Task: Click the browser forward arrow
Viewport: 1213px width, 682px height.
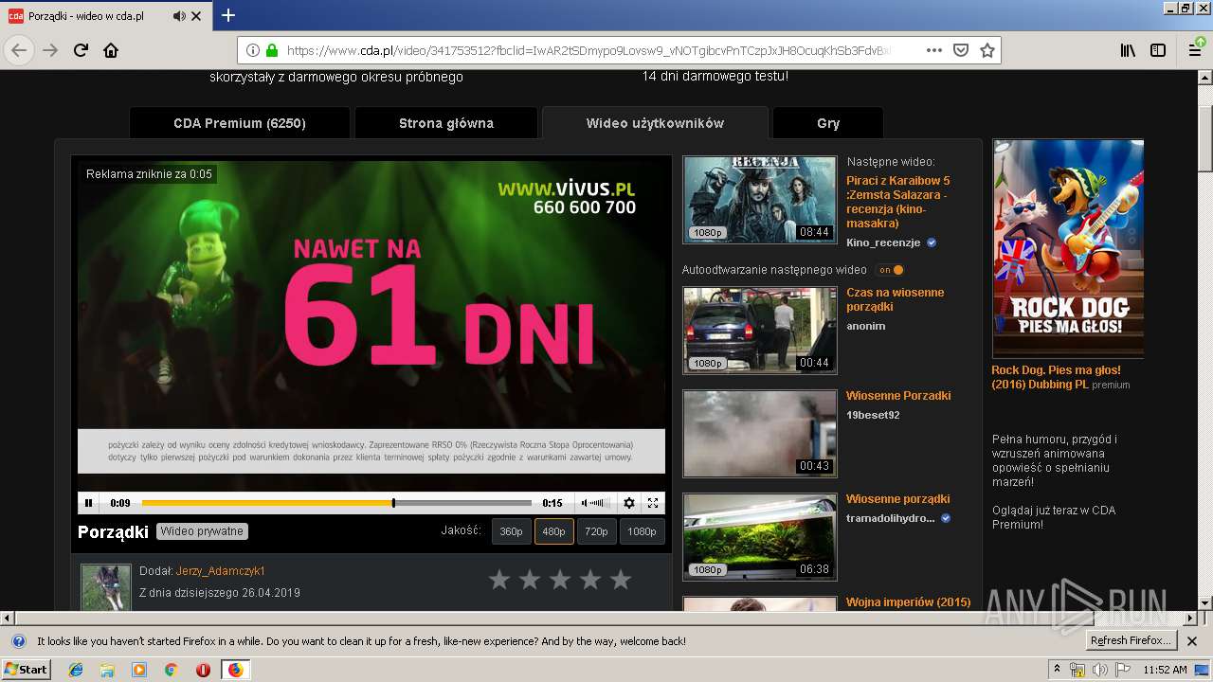Action: coord(50,50)
